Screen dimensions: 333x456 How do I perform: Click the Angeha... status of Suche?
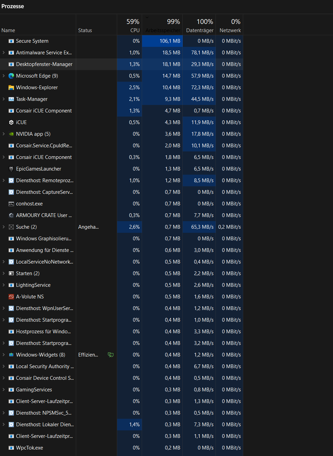coord(88,227)
